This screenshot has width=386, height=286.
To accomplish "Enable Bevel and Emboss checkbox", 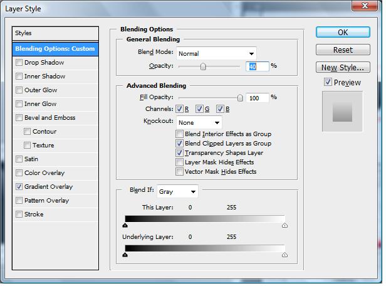I will coord(19,118).
